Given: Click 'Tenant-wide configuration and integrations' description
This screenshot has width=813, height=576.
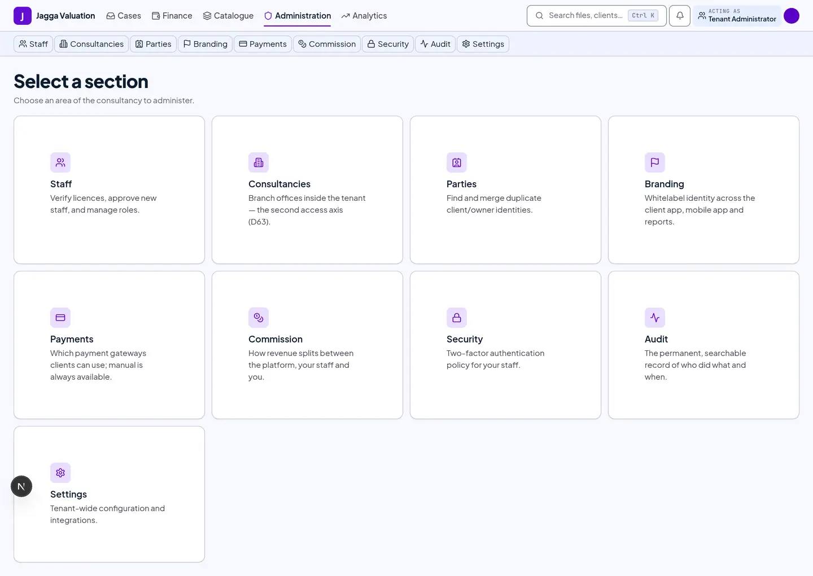Looking at the screenshot, I should coord(108,514).
